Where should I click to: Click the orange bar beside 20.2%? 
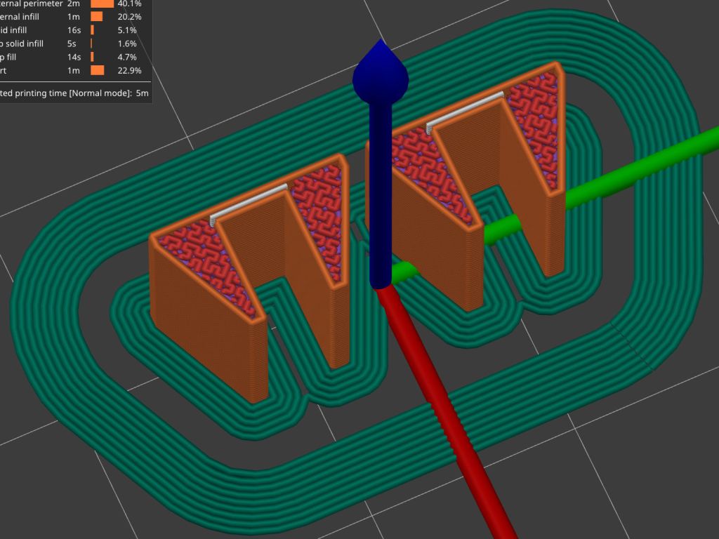click(97, 17)
